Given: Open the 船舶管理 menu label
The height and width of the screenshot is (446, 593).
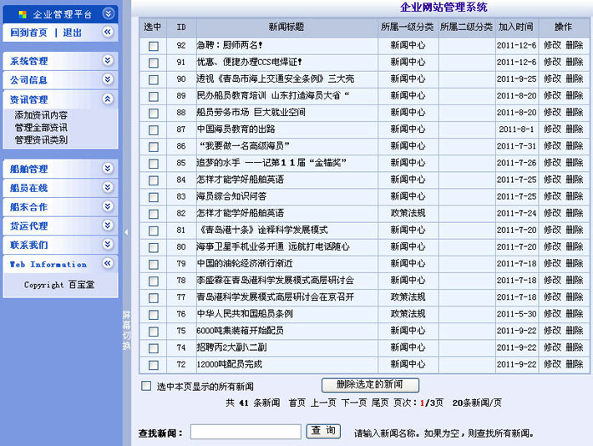Looking at the screenshot, I should point(28,169).
